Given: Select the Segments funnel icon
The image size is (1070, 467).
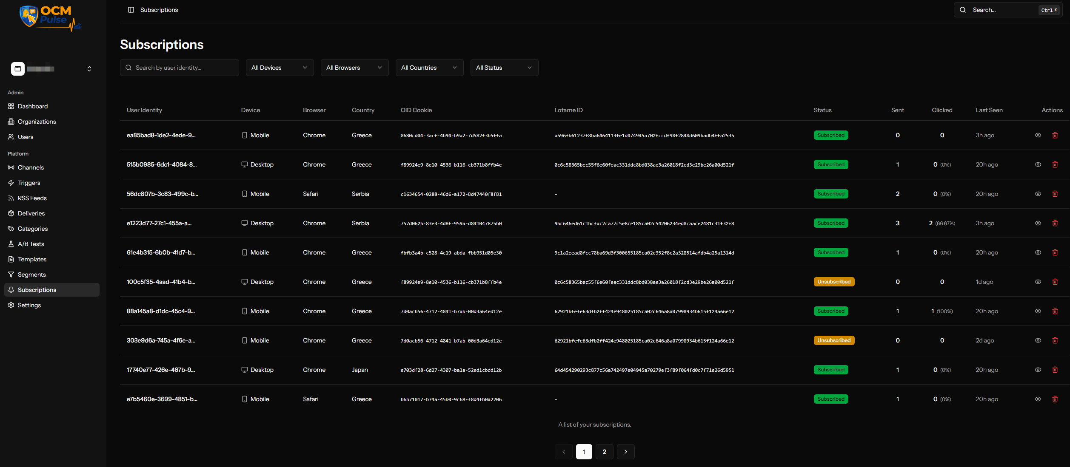Looking at the screenshot, I should tap(11, 274).
